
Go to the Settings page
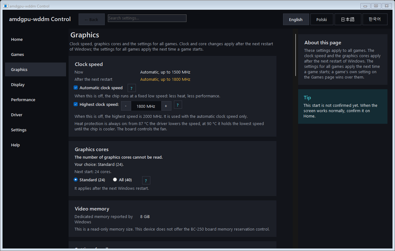coord(36,130)
